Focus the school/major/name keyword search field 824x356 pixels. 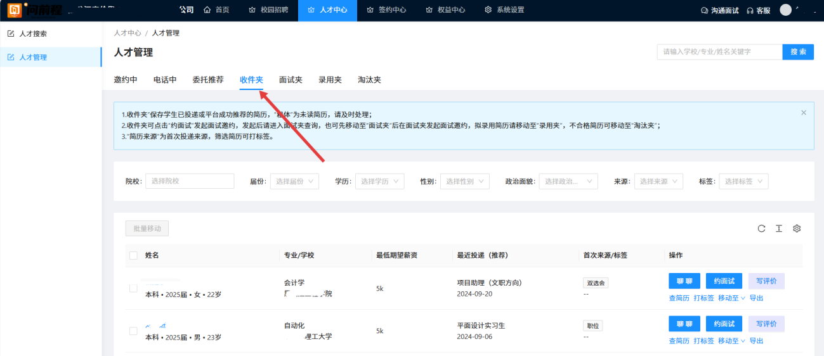point(719,52)
